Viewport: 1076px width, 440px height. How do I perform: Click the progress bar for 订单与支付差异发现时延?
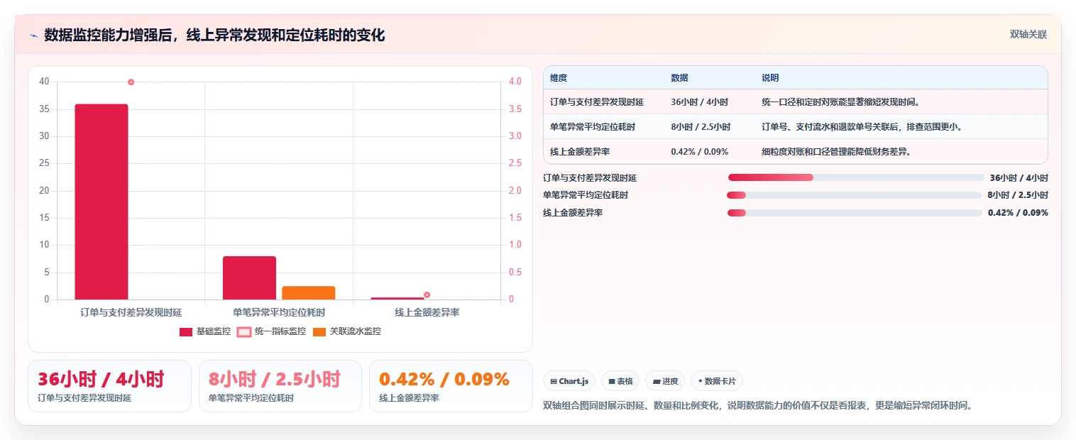tap(856, 177)
